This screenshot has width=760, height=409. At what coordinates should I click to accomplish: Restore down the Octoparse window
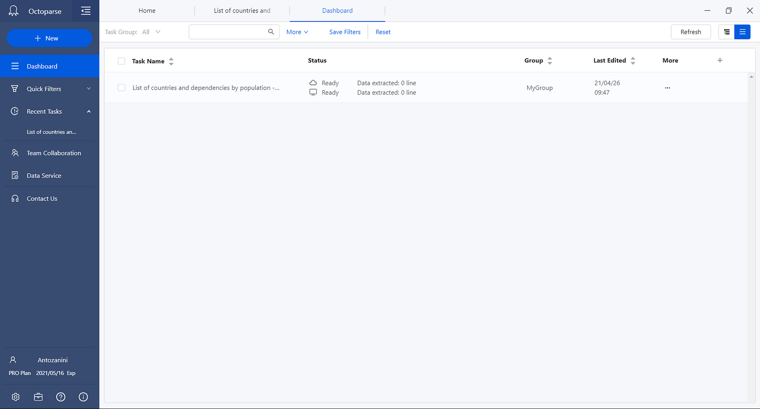click(729, 11)
